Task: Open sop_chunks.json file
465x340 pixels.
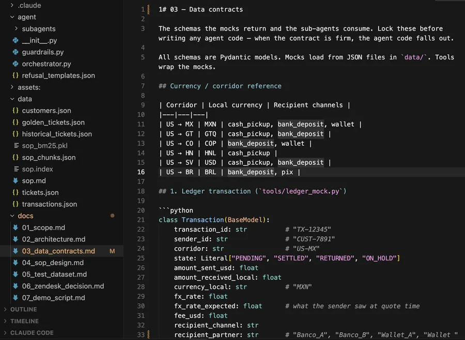Action: (x=49, y=157)
